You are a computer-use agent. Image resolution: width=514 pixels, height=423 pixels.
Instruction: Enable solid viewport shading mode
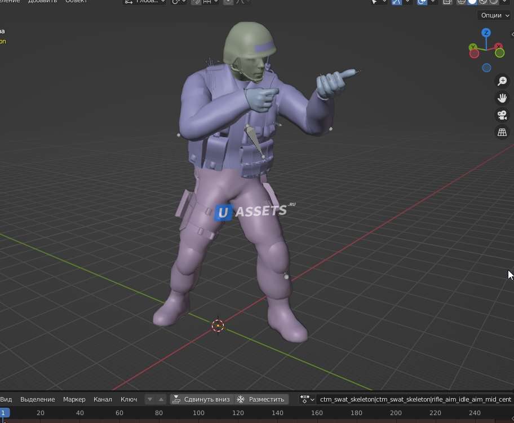[x=472, y=2]
